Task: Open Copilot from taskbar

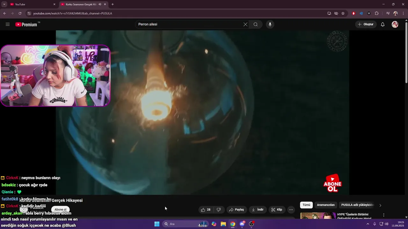Action: coord(214,224)
